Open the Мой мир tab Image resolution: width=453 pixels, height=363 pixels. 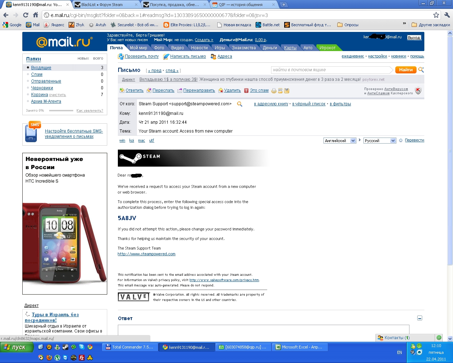(x=138, y=48)
